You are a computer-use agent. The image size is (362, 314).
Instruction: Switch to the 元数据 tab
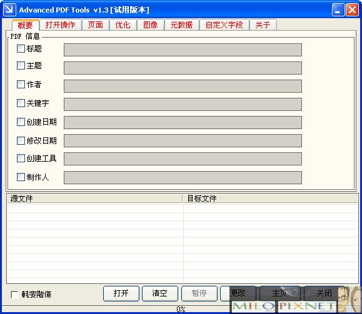[182, 25]
